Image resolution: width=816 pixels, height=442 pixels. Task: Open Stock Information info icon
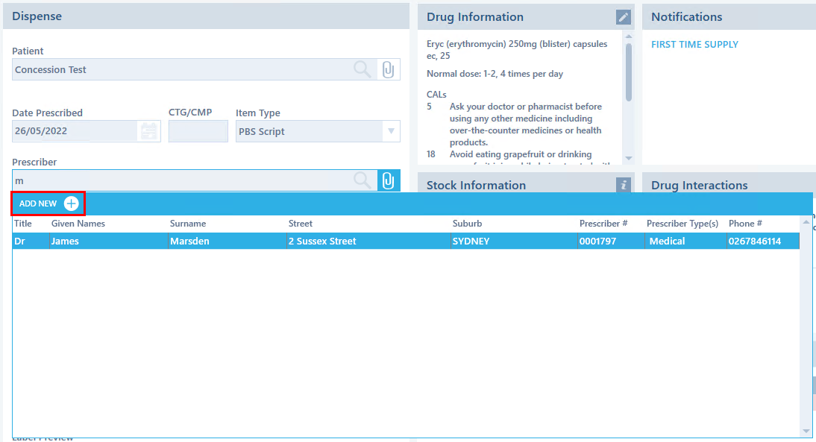624,185
